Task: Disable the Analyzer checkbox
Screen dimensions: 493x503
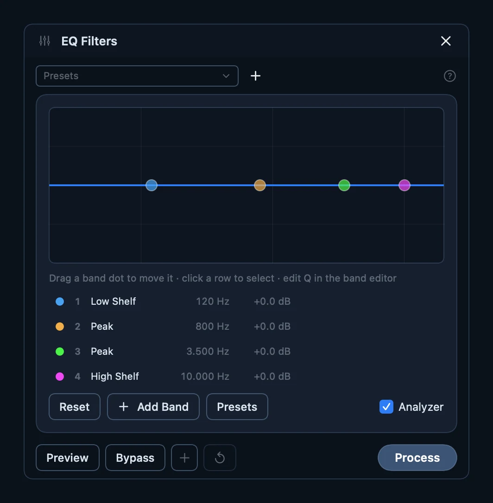Action: tap(386, 407)
